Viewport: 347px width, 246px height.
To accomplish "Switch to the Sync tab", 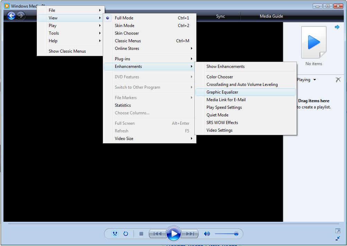I will pos(220,16).
